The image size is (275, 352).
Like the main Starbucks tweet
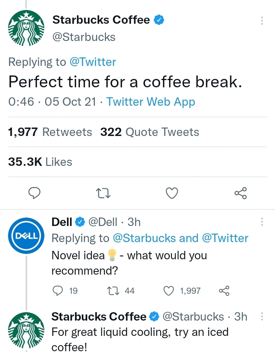coord(172,193)
